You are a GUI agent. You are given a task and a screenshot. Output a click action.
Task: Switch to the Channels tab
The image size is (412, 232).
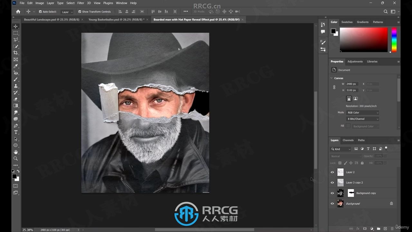(348, 140)
